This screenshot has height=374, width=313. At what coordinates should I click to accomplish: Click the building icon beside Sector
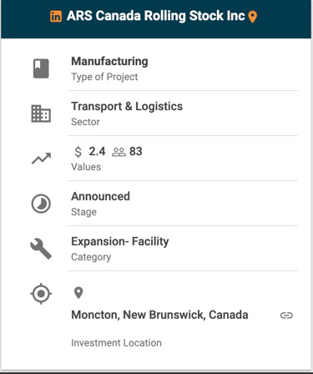pyautogui.click(x=41, y=114)
